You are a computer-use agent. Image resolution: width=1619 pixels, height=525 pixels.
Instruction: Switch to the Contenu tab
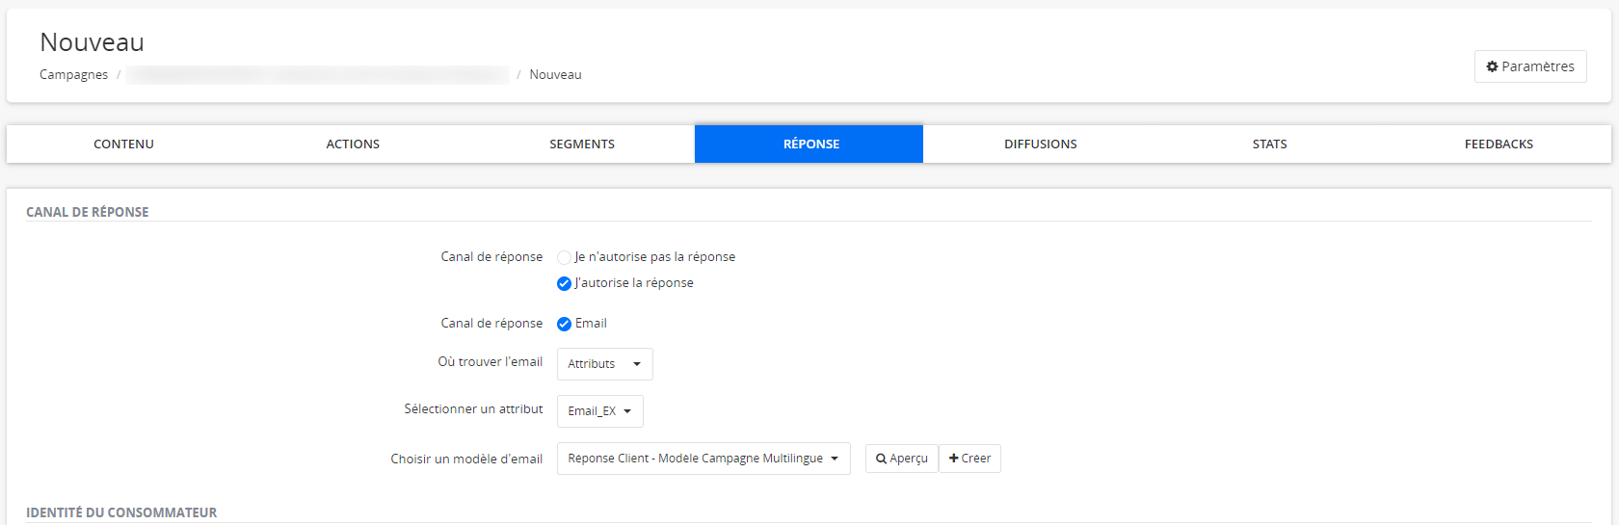[123, 144]
